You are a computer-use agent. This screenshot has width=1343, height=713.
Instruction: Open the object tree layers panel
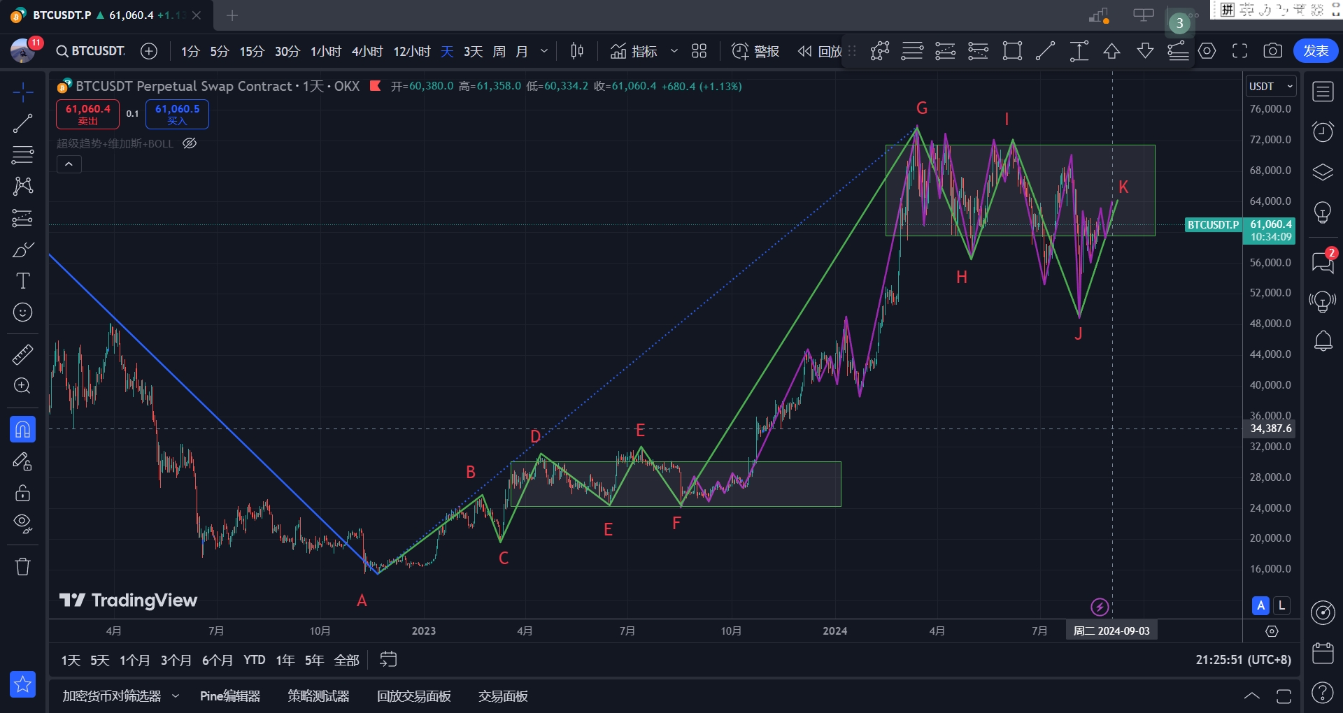(x=1323, y=171)
